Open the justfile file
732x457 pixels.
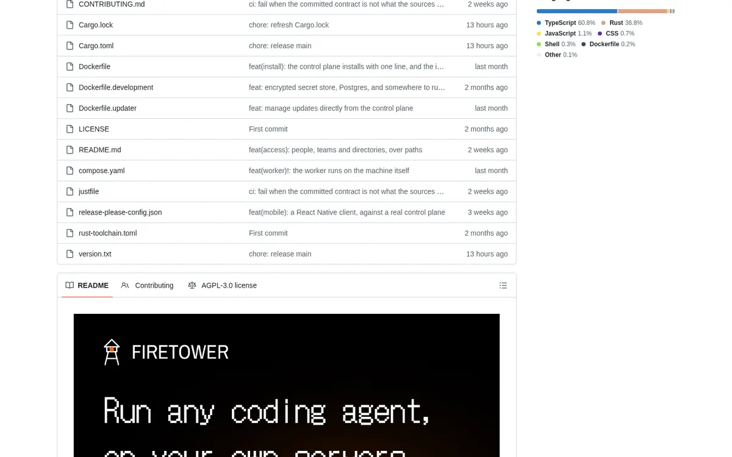pyautogui.click(x=88, y=191)
